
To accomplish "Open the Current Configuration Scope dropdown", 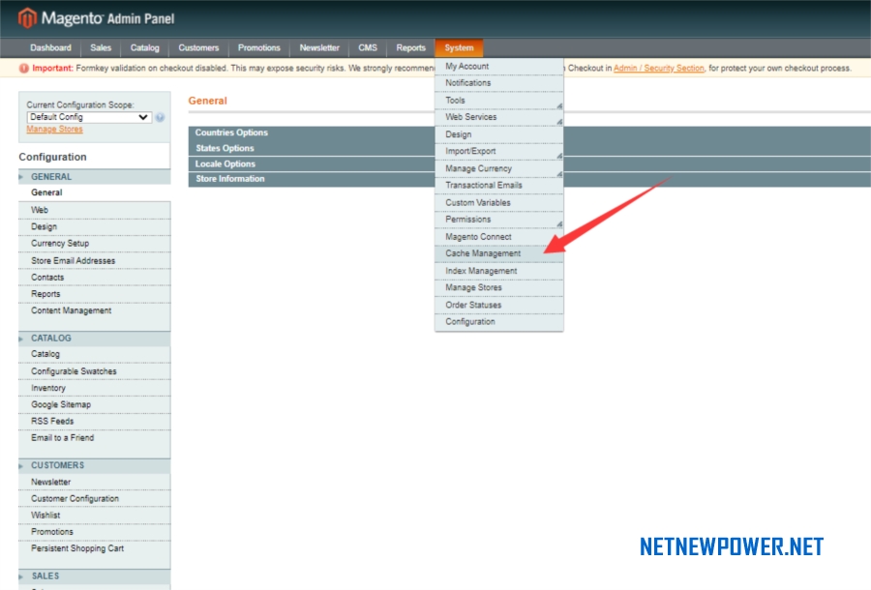I will [89, 117].
